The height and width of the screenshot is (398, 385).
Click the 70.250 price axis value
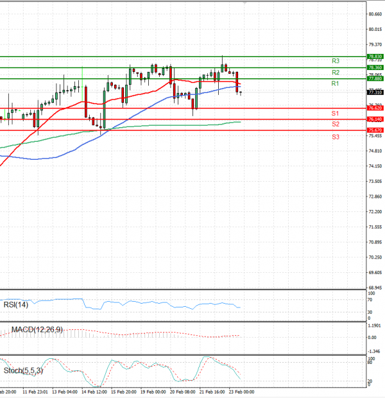(375, 257)
